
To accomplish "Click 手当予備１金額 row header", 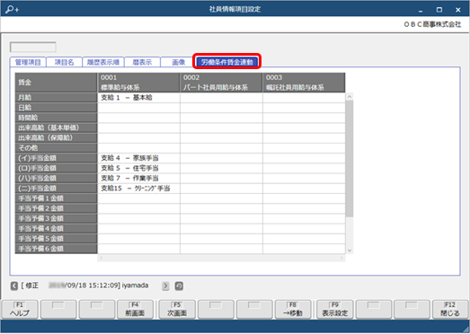I will tap(56, 198).
